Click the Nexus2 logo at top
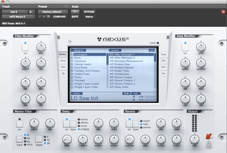The image size is (227, 153). tap(113, 39)
